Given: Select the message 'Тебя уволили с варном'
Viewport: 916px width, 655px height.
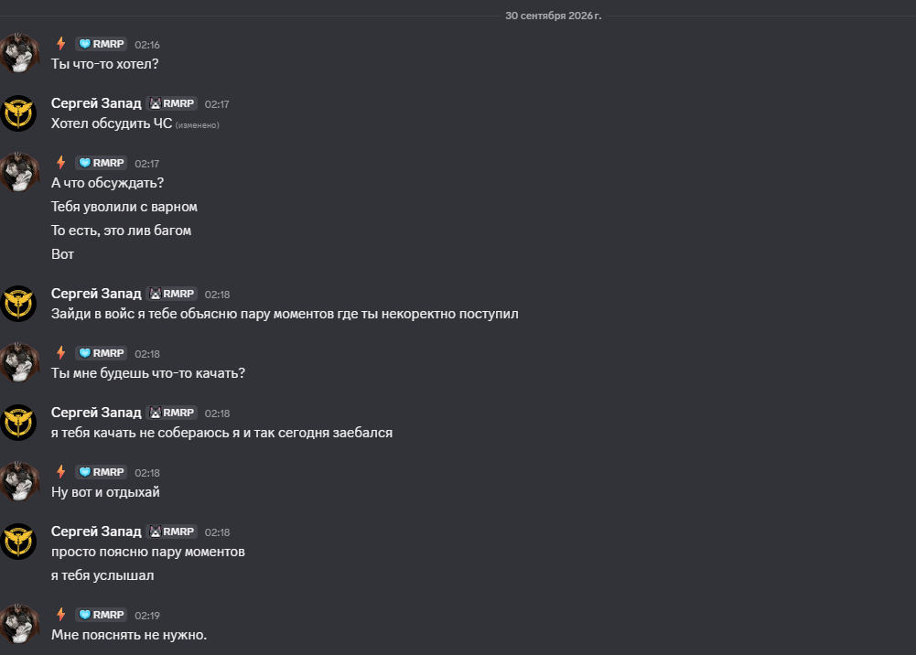Looking at the screenshot, I should point(124,207).
